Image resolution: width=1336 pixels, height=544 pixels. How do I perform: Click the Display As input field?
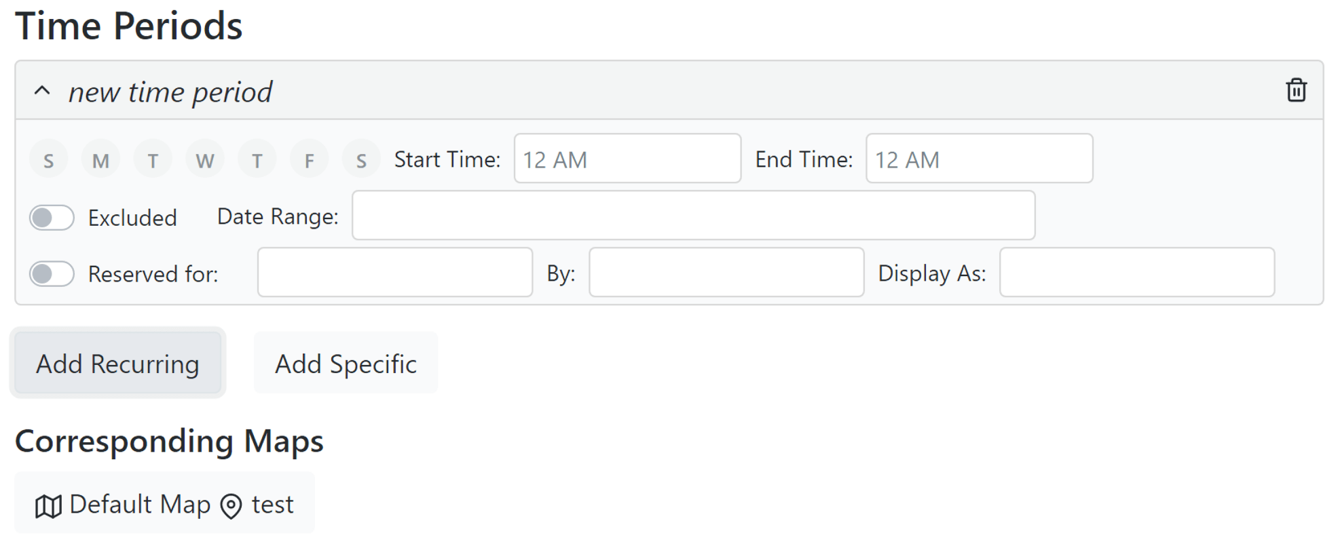(1136, 273)
